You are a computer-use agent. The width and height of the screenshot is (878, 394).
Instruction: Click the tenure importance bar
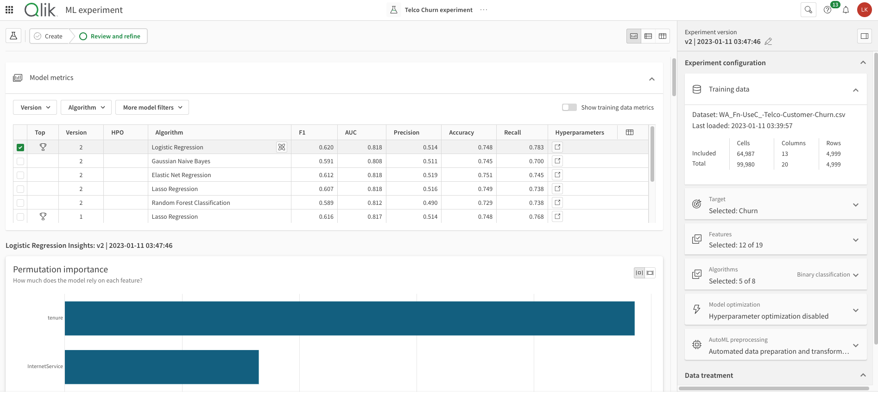[350, 318]
